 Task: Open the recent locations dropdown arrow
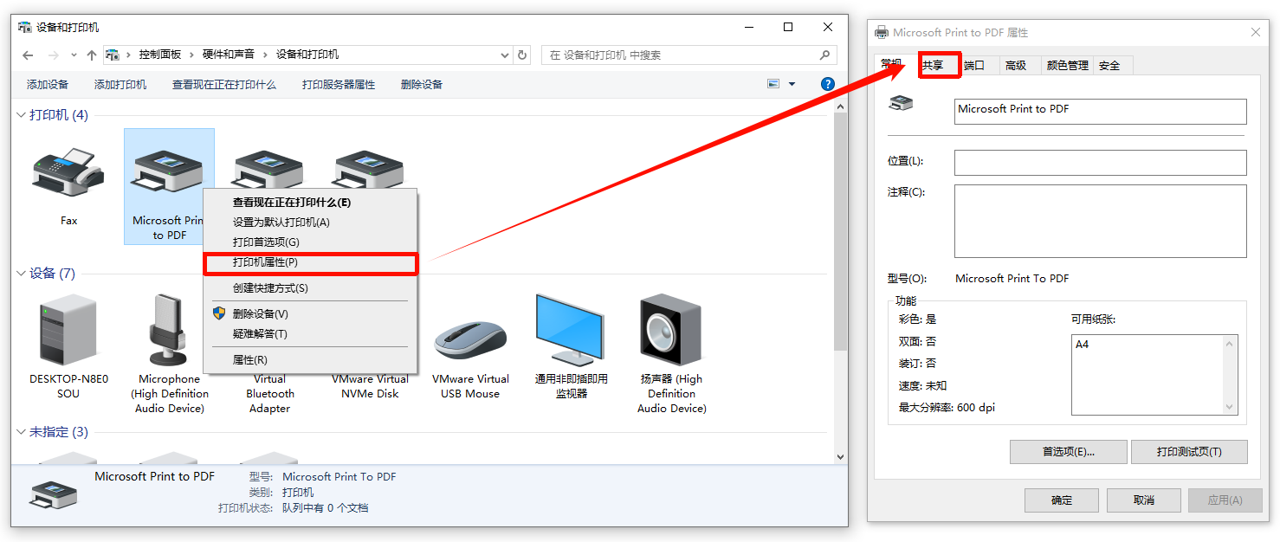(73, 55)
